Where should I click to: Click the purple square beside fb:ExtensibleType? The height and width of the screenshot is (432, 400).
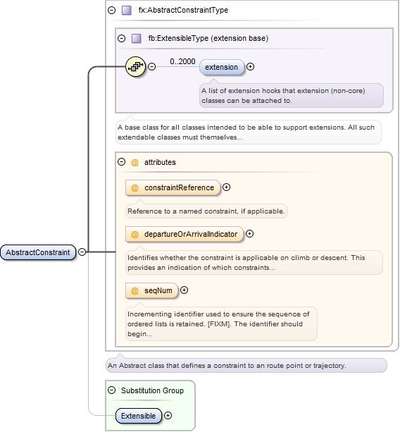click(137, 38)
